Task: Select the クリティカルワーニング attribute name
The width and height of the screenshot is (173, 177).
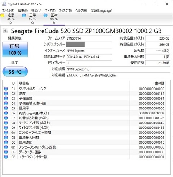Action: [x=32, y=89]
